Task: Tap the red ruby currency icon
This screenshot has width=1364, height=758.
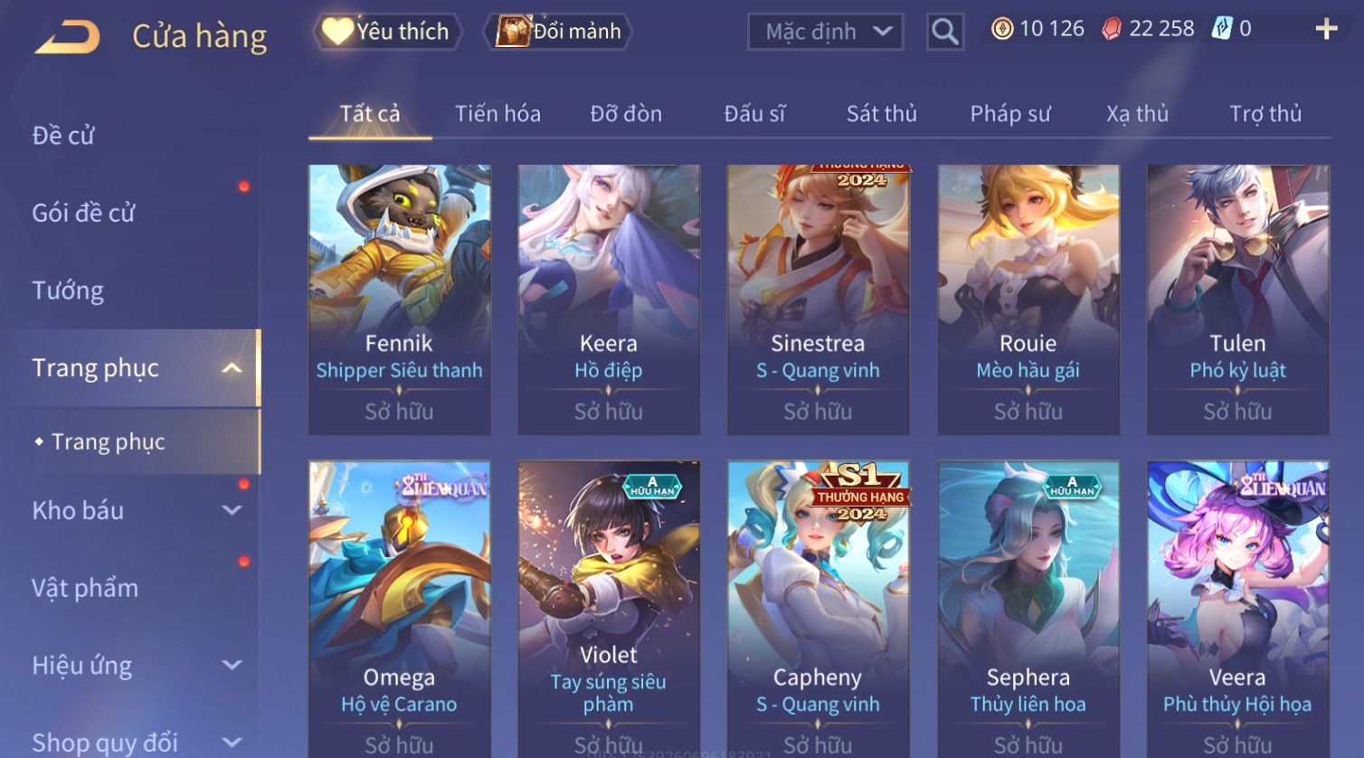Action: coord(1111,30)
